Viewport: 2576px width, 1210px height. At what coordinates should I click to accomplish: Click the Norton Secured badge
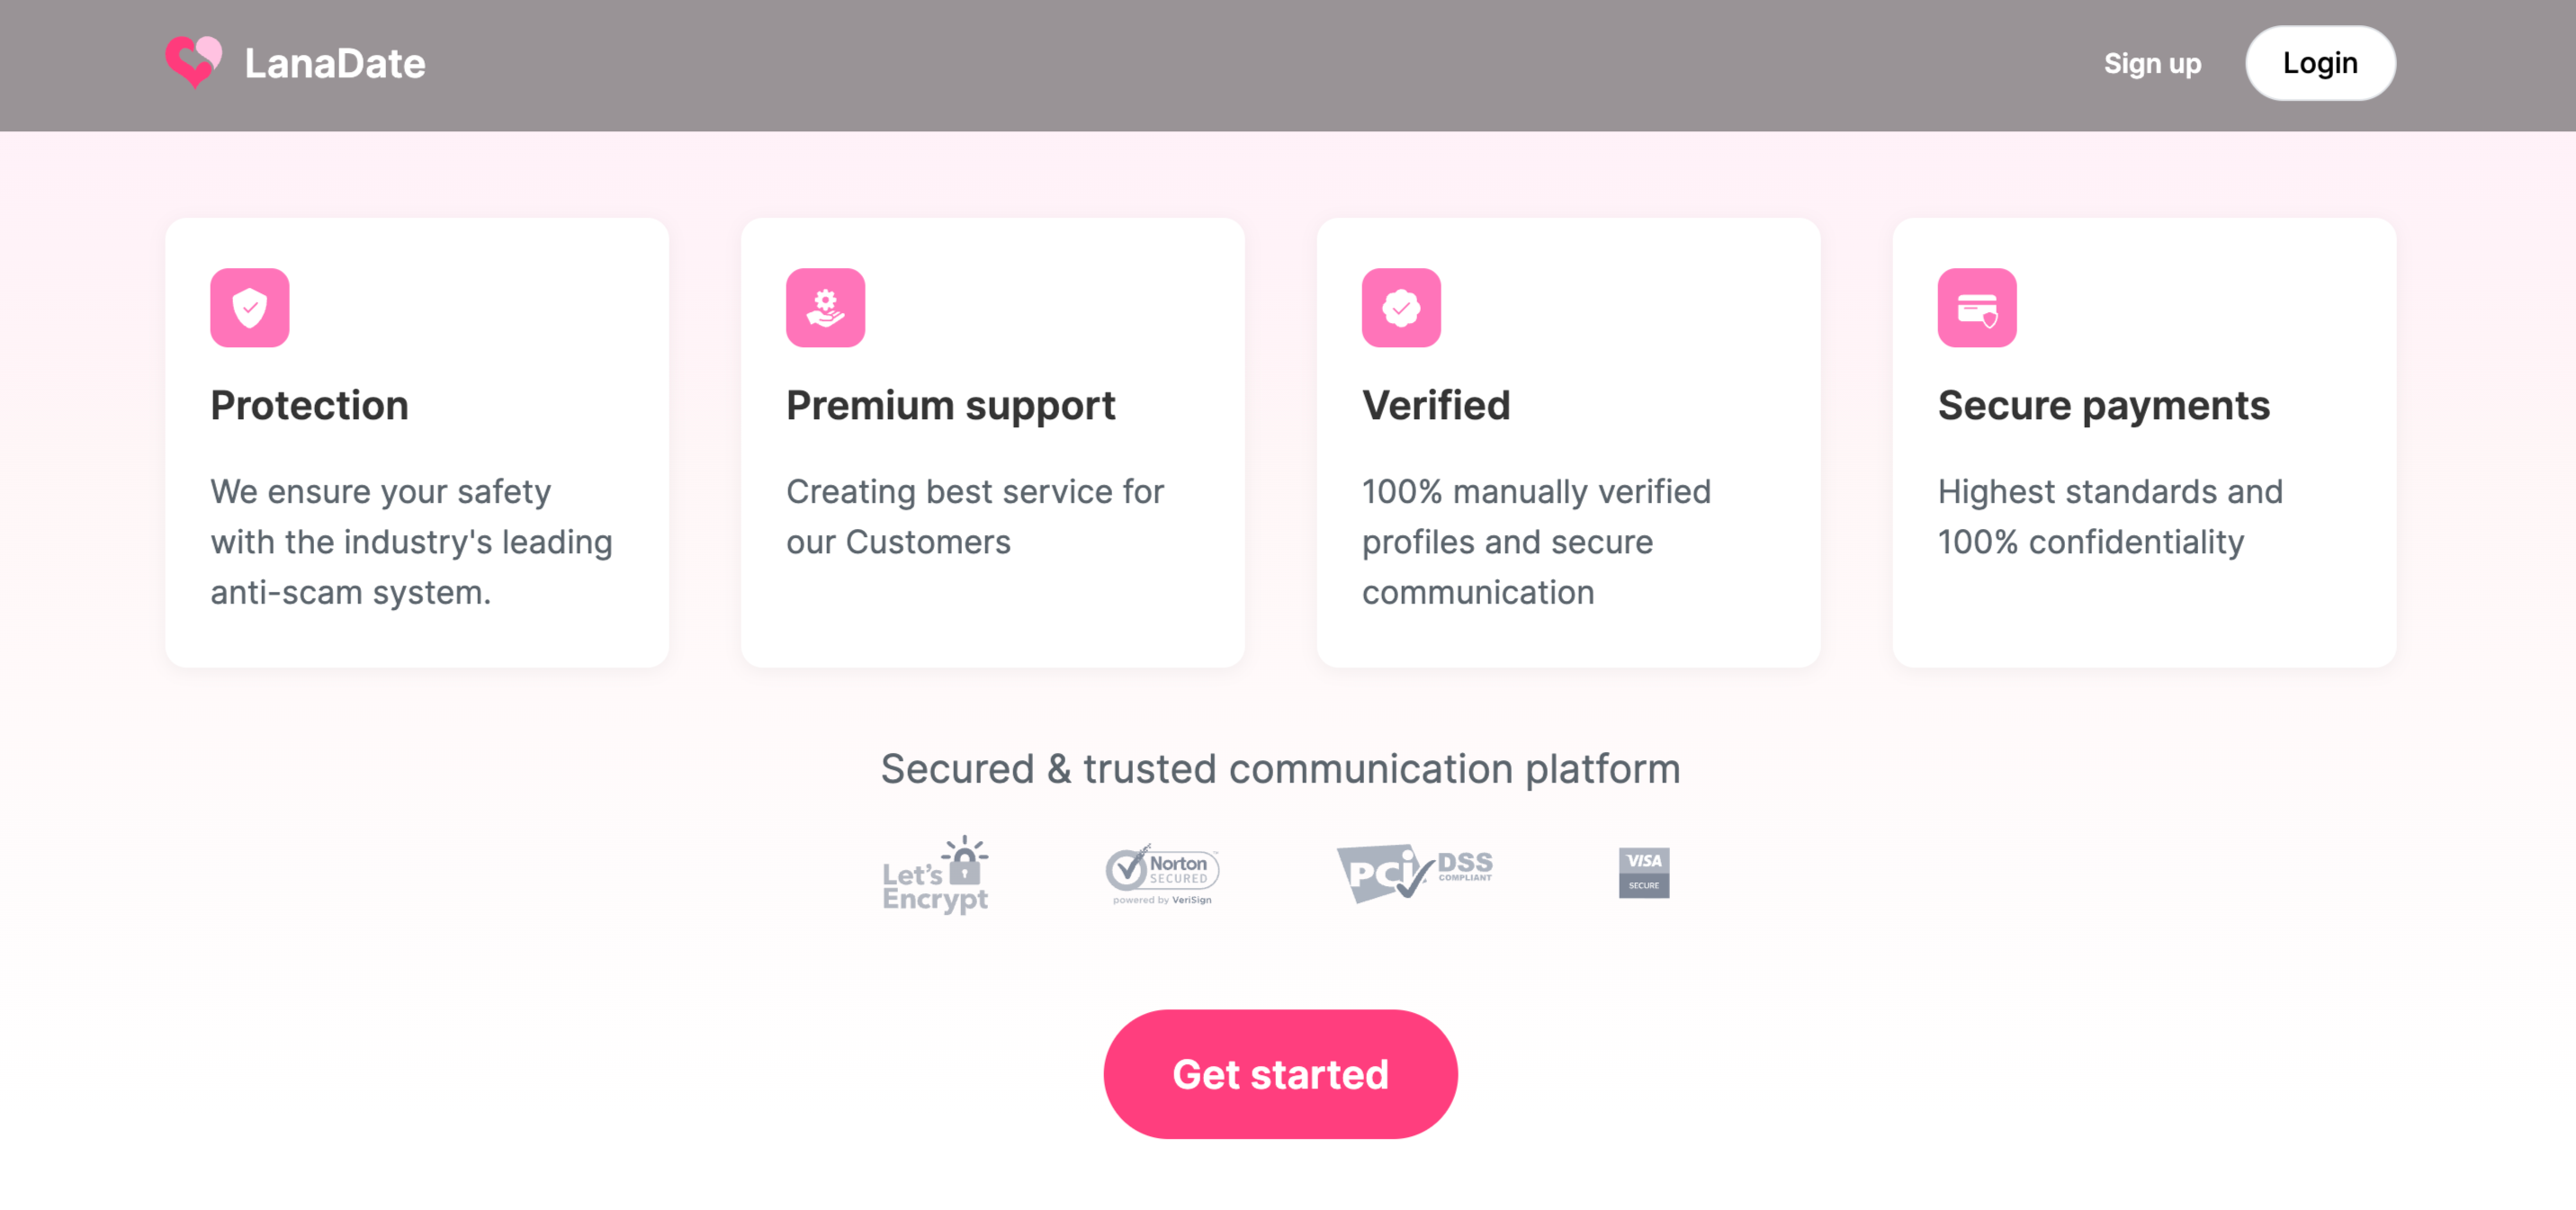(x=1162, y=874)
